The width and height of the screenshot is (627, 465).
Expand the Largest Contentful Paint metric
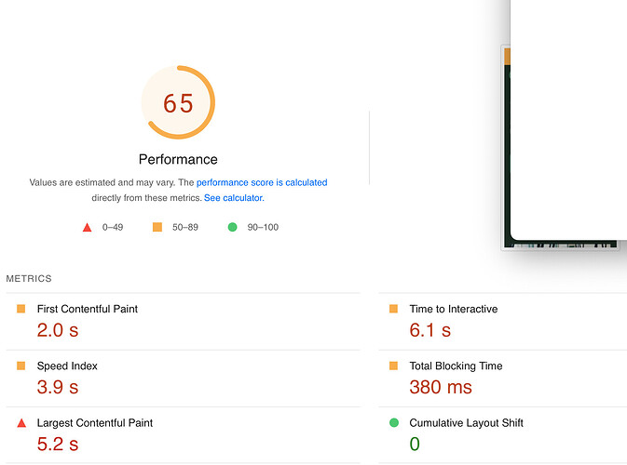[x=184, y=435]
